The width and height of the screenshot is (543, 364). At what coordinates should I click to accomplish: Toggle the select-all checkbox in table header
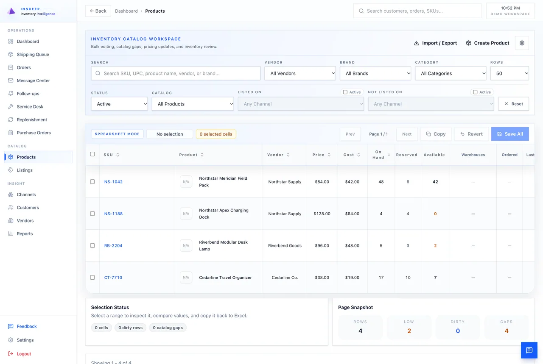(92, 154)
